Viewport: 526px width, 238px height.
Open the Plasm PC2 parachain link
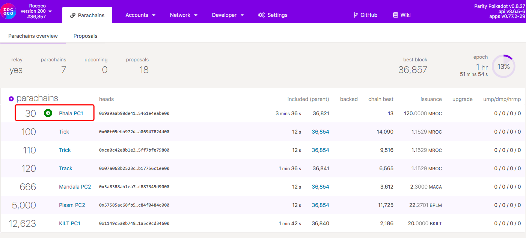click(72, 205)
